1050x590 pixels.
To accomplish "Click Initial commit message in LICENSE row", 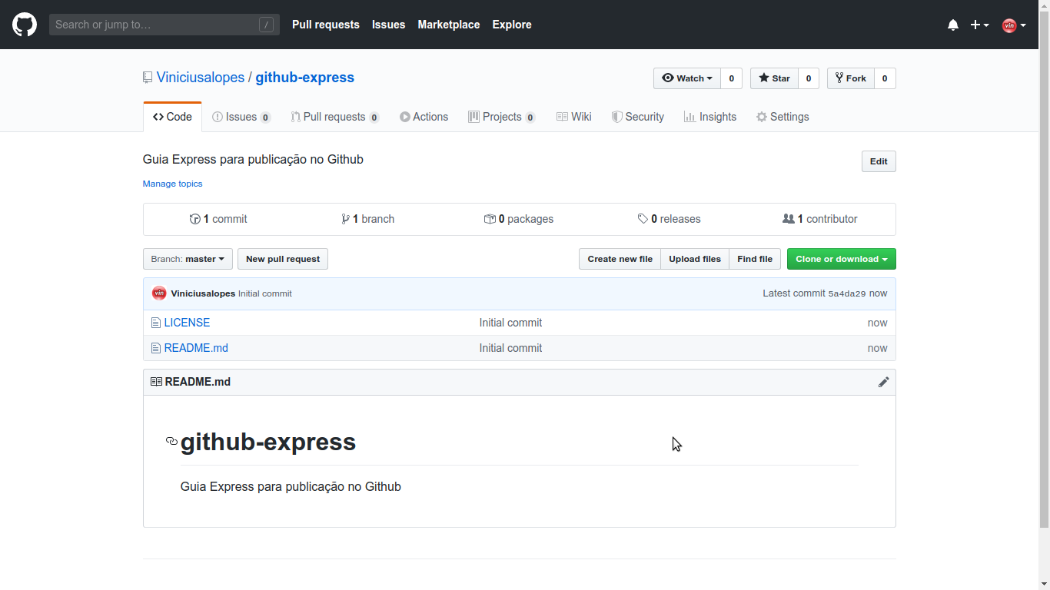I will (510, 323).
